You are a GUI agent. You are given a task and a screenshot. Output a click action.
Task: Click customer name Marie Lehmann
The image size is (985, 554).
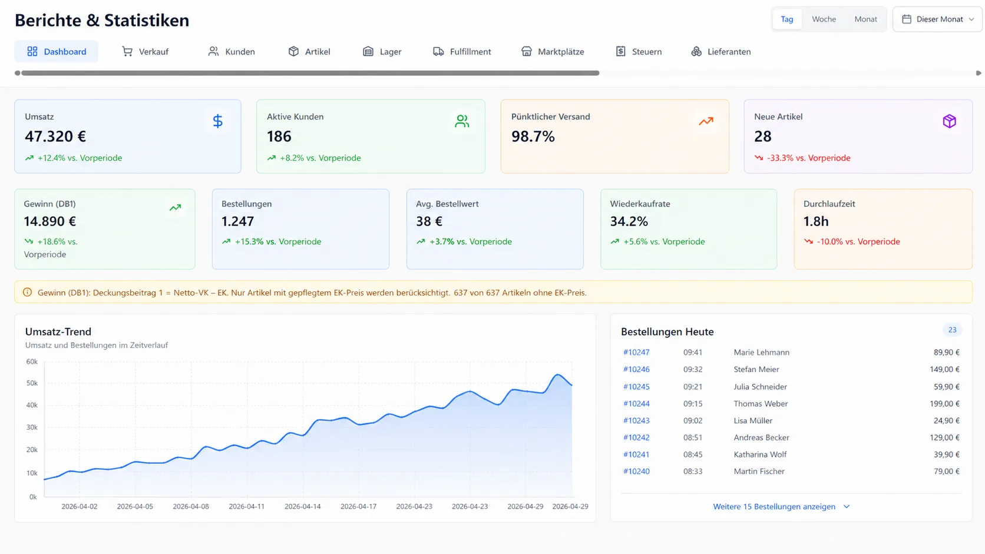(x=761, y=353)
